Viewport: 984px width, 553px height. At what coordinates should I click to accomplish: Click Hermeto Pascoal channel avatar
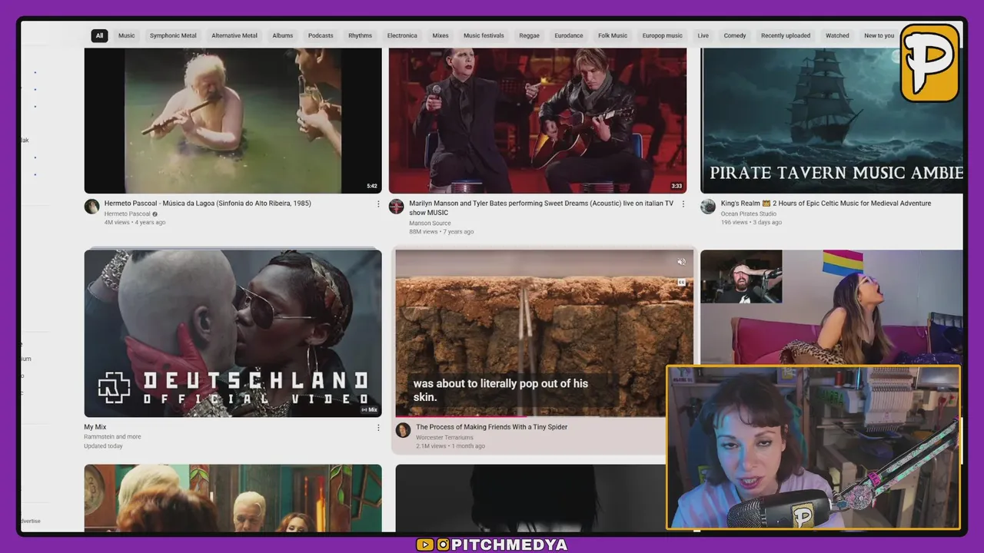click(92, 207)
